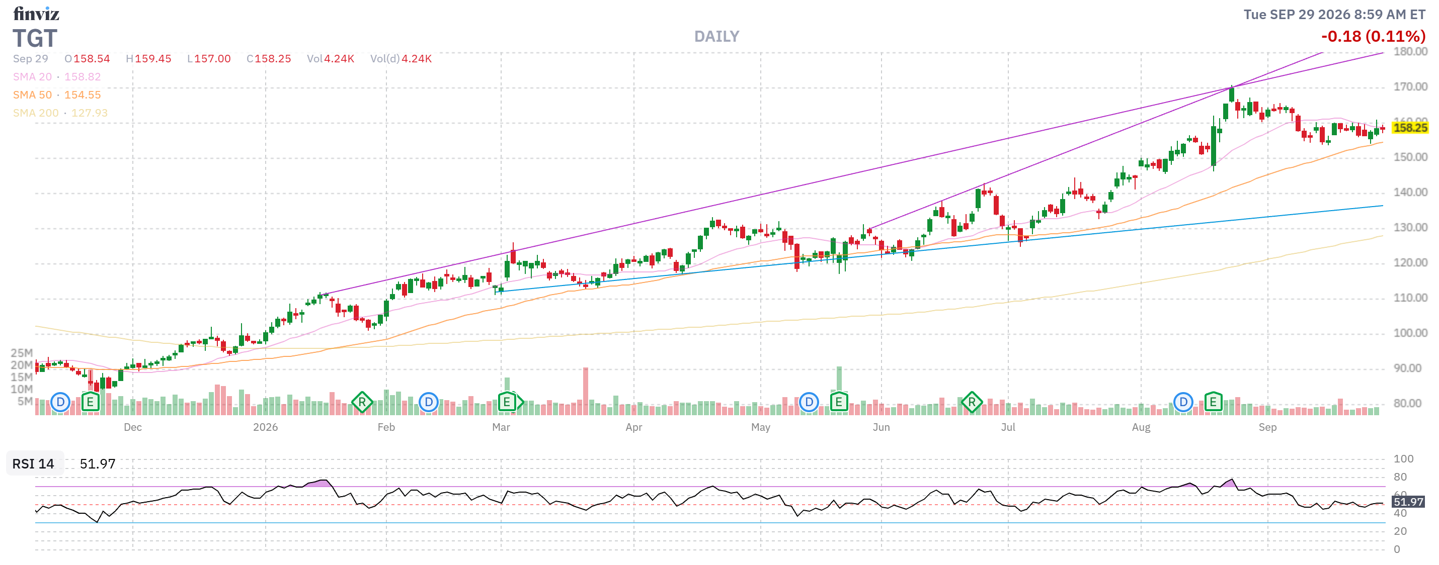The image size is (1439, 565).
Task: Click the Aug month axis label
Action: point(1141,427)
